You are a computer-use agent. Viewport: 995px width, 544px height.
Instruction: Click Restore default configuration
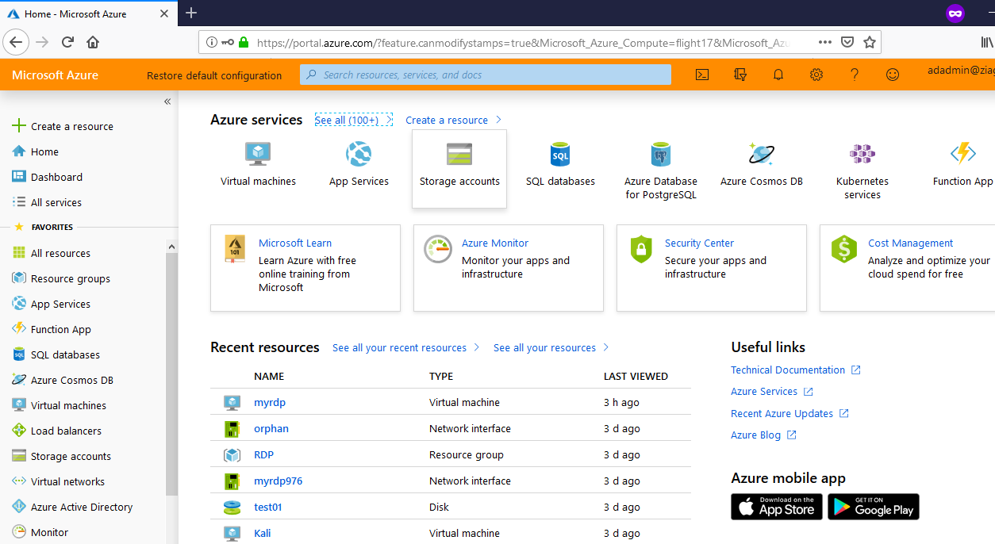tap(213, 75)
